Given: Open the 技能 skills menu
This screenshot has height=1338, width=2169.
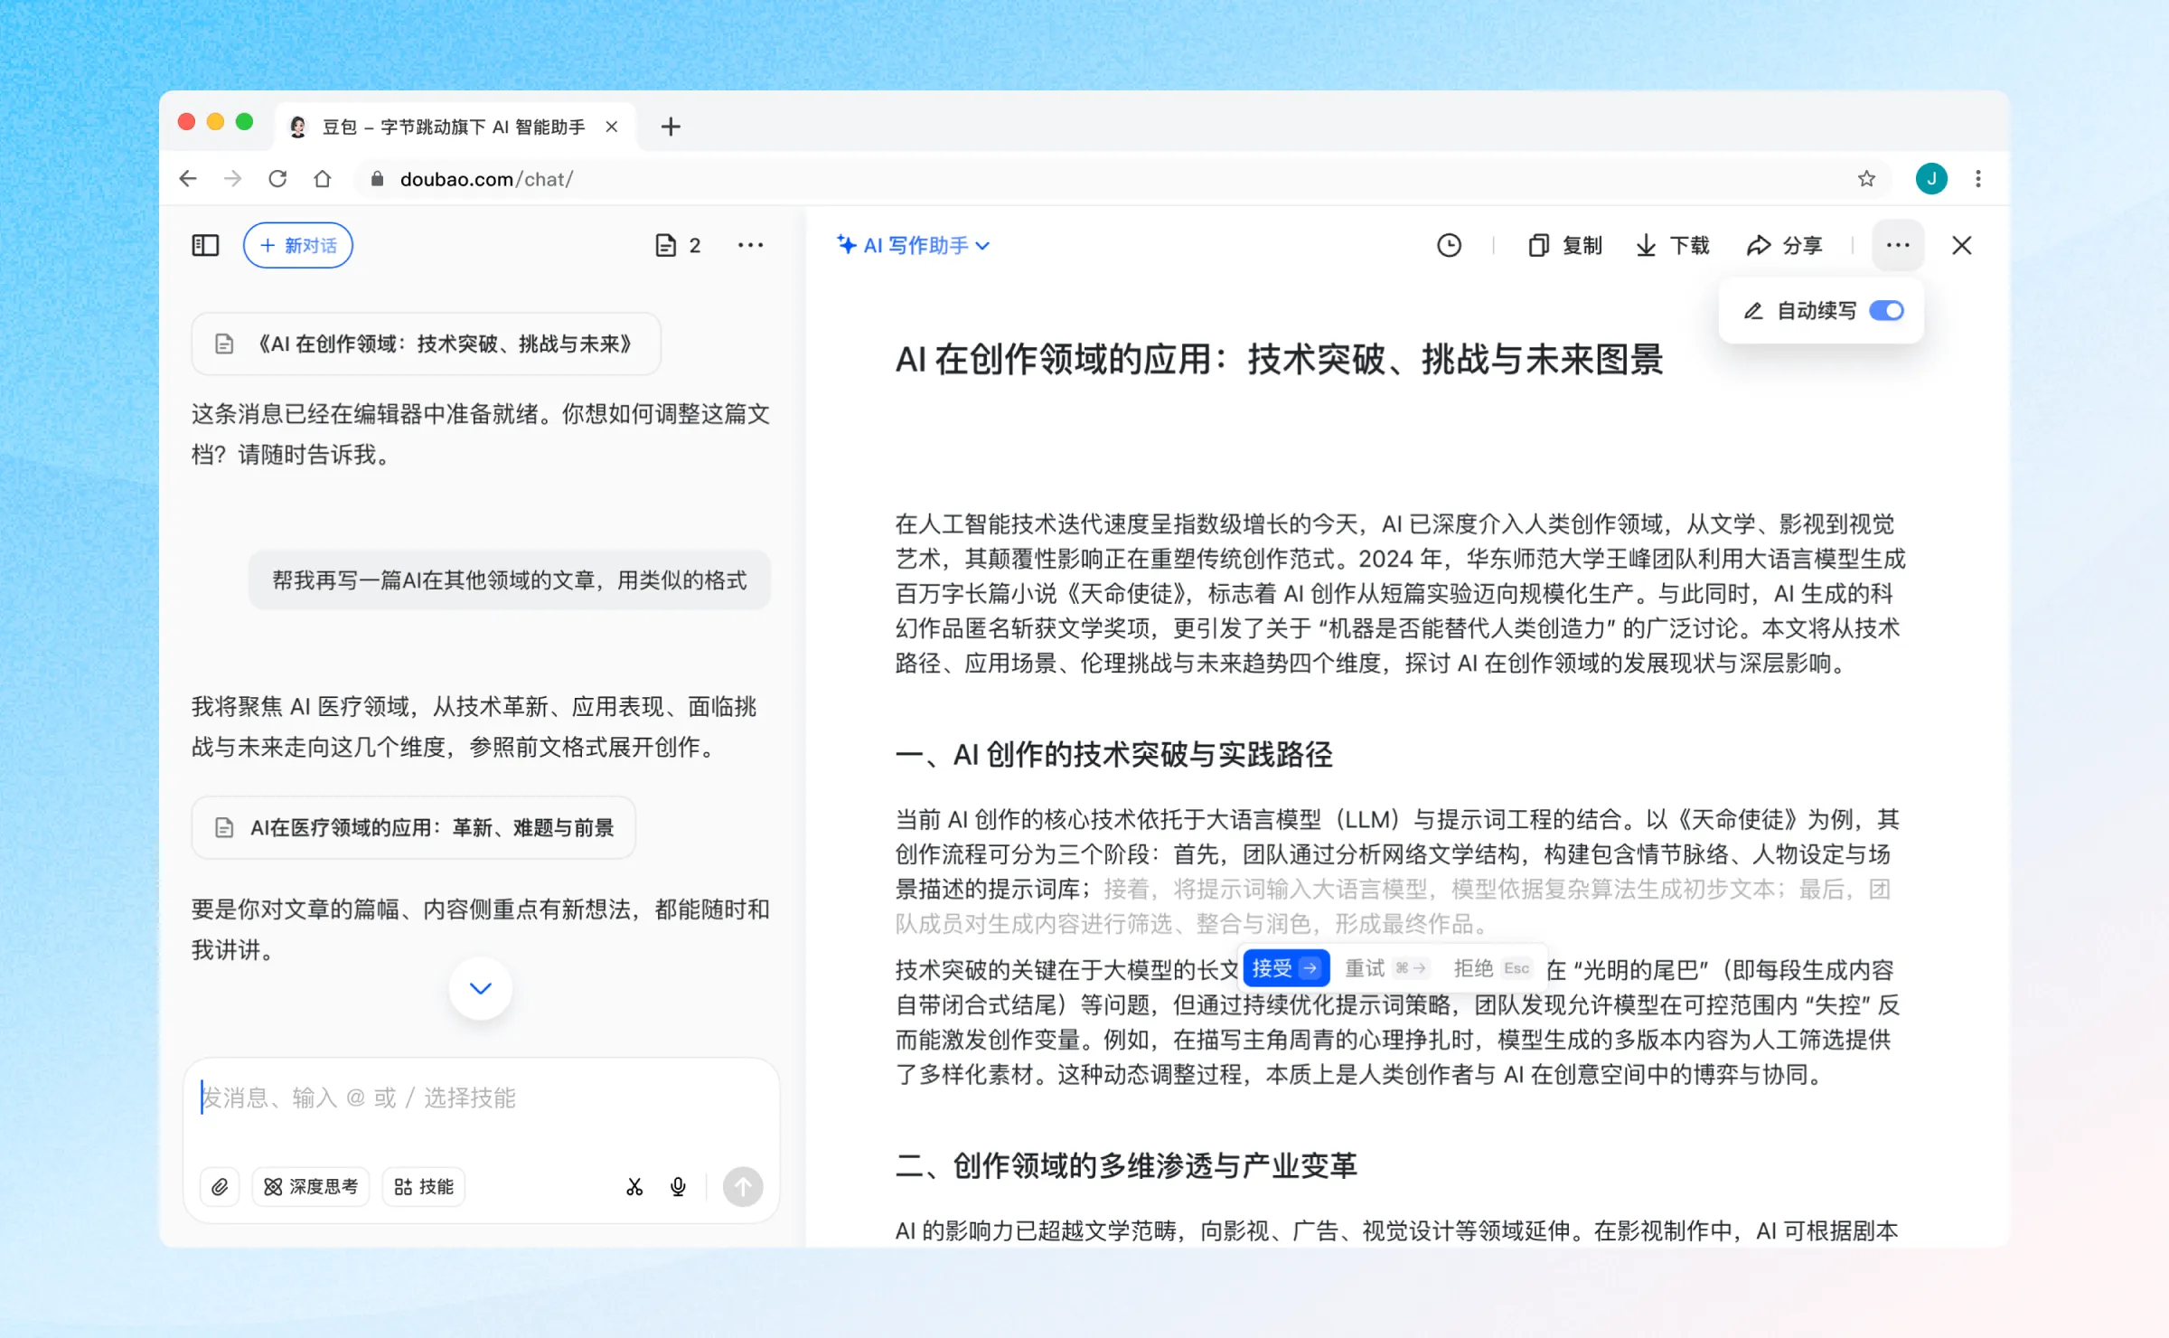Looking at the screenshot, I should (424, 1187).
